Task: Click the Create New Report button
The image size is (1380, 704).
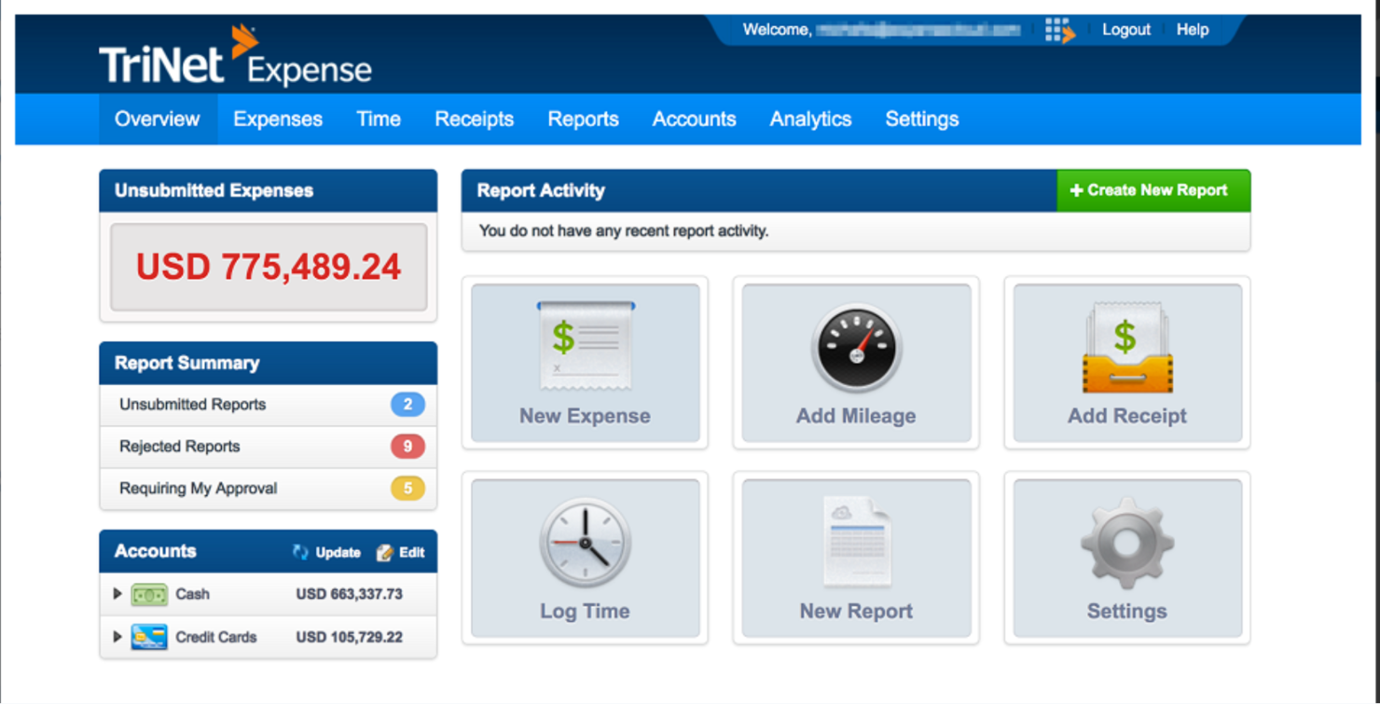Action: pos(1153,190)
